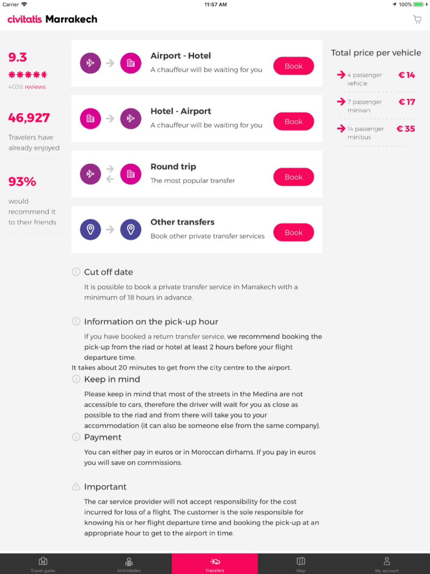
Task: Tap the Civitatis Marrakech logo
Action: tap(52, 19)
